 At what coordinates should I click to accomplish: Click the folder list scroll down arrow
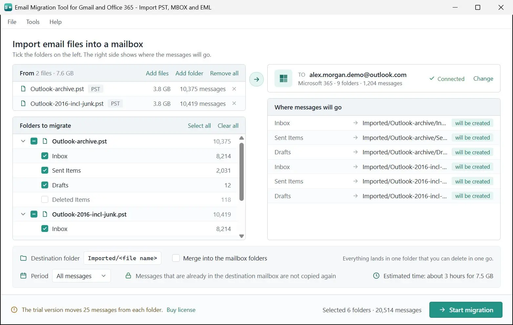click(x=241, y=236)
